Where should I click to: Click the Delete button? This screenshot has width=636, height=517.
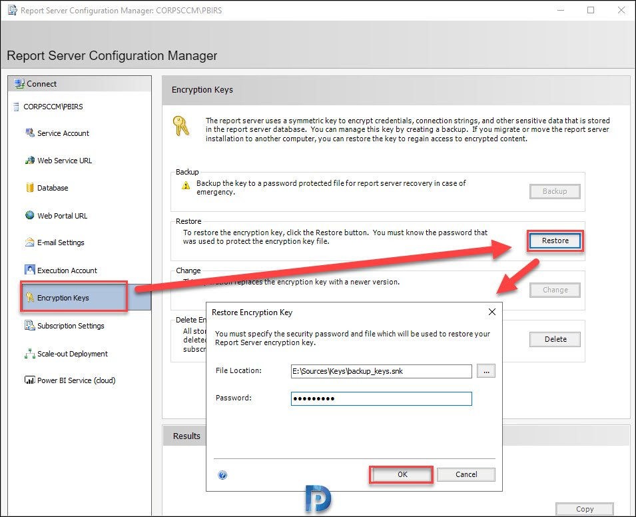point(555,339)
